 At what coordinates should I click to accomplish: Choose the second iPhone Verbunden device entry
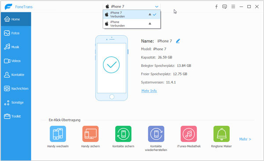[x=132, y=24]
